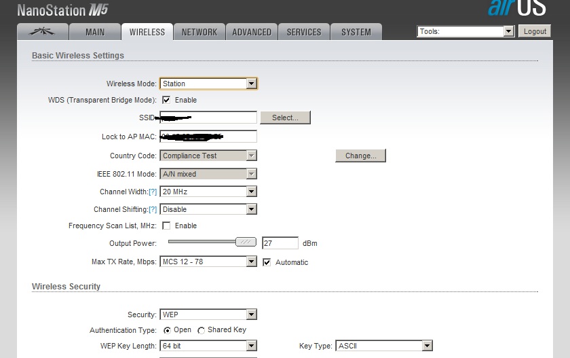570x358 pixels.
Task: Click the Basic Wireless Settings heading
Action: coord(78,55)
